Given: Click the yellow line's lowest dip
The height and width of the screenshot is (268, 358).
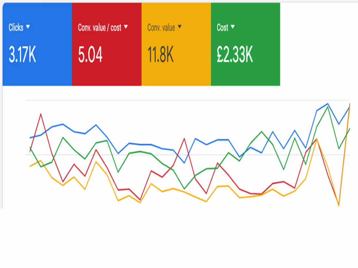Looking at the screenshot, I should click(x=338, y=207).
